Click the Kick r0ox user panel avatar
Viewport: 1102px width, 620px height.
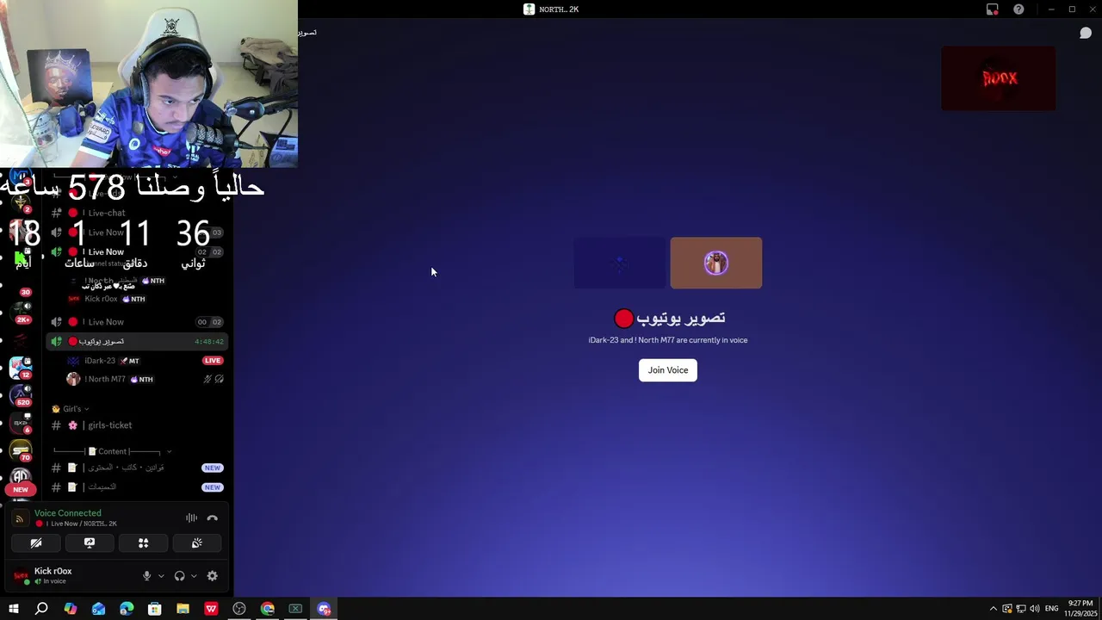click(x=21, y=575)
